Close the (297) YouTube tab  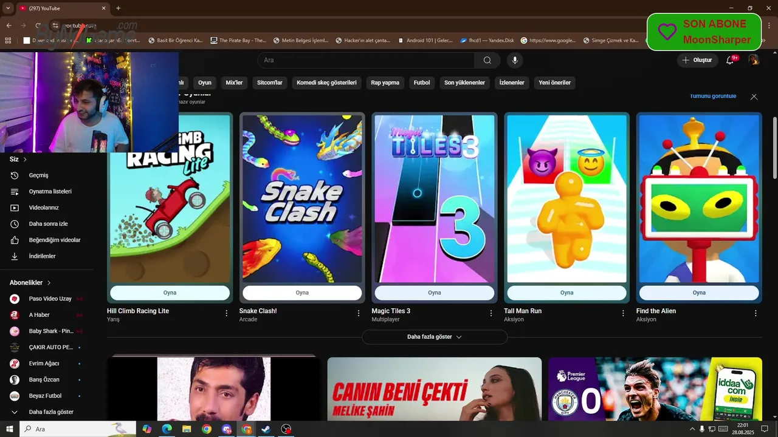[x=103, y=8]
